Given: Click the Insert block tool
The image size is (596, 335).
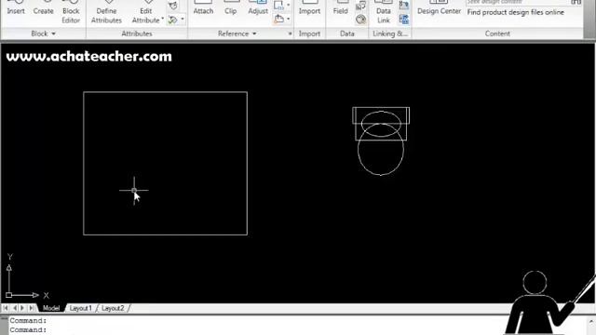Looking at the screenshot, I should [16, 8].
